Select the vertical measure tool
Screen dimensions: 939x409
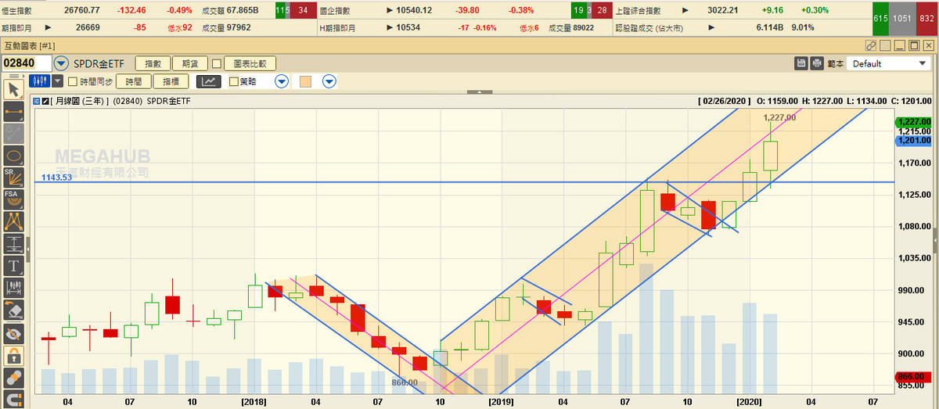pyautogui.click(x=13, y=243)
